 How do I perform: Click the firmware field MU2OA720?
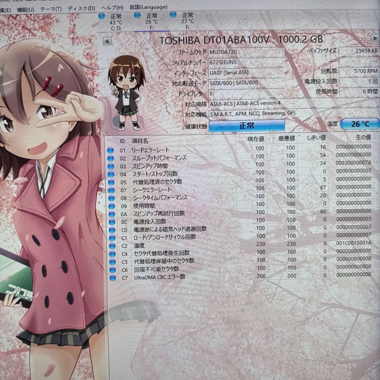tap(246, 52)
